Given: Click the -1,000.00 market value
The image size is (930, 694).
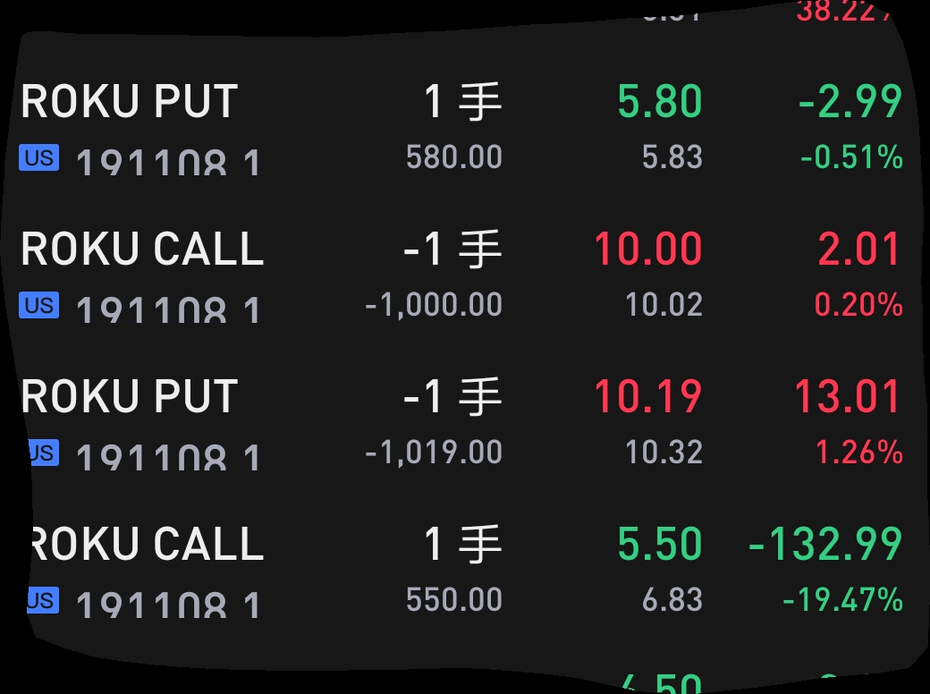Looking at the screenshot, I should point(434,305).
